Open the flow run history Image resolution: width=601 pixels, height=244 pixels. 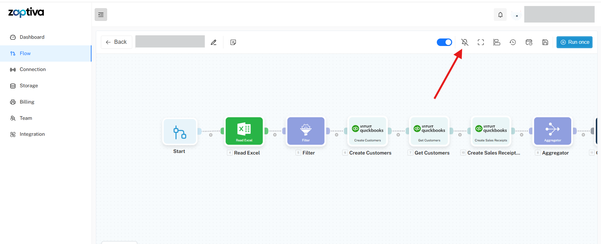click(513, 42)
